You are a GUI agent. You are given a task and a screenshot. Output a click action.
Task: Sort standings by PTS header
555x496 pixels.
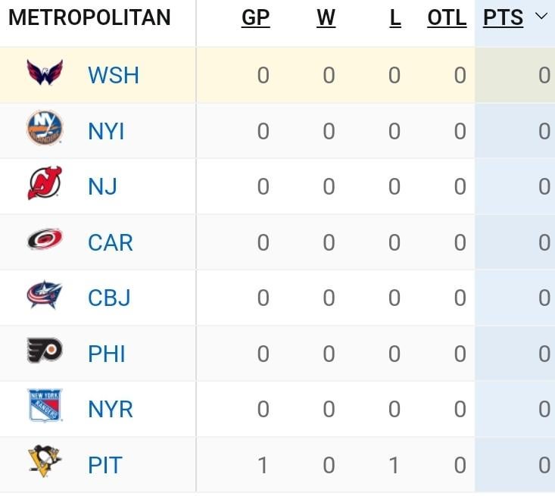(x=503, y=18)
